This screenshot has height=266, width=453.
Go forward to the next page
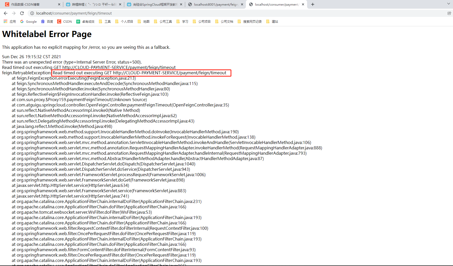tap(14, 13)
